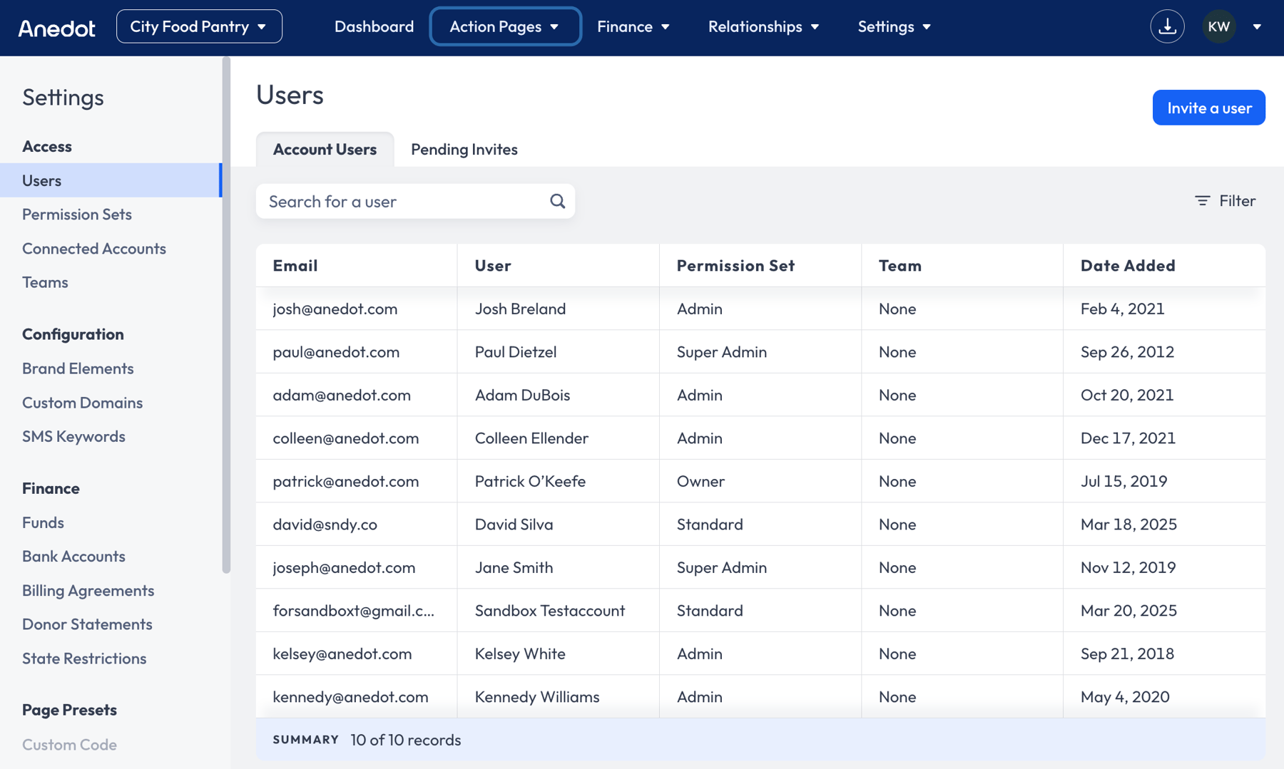Switch to the Pending Invites tab

coord(464,150)
